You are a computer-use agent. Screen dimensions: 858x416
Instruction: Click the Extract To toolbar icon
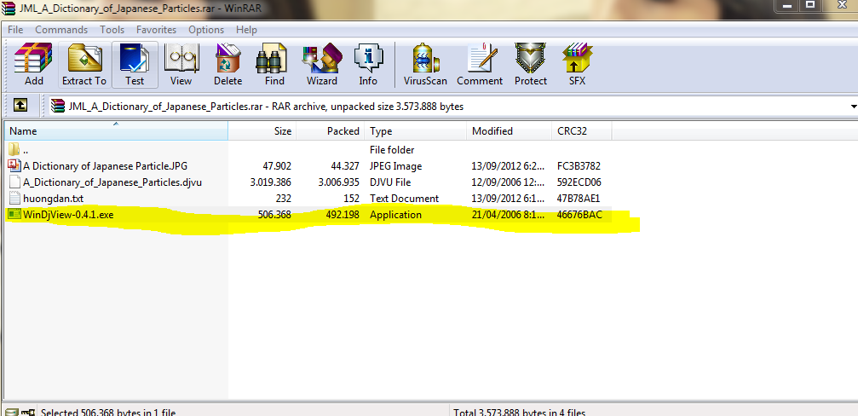tap(84, 65)
